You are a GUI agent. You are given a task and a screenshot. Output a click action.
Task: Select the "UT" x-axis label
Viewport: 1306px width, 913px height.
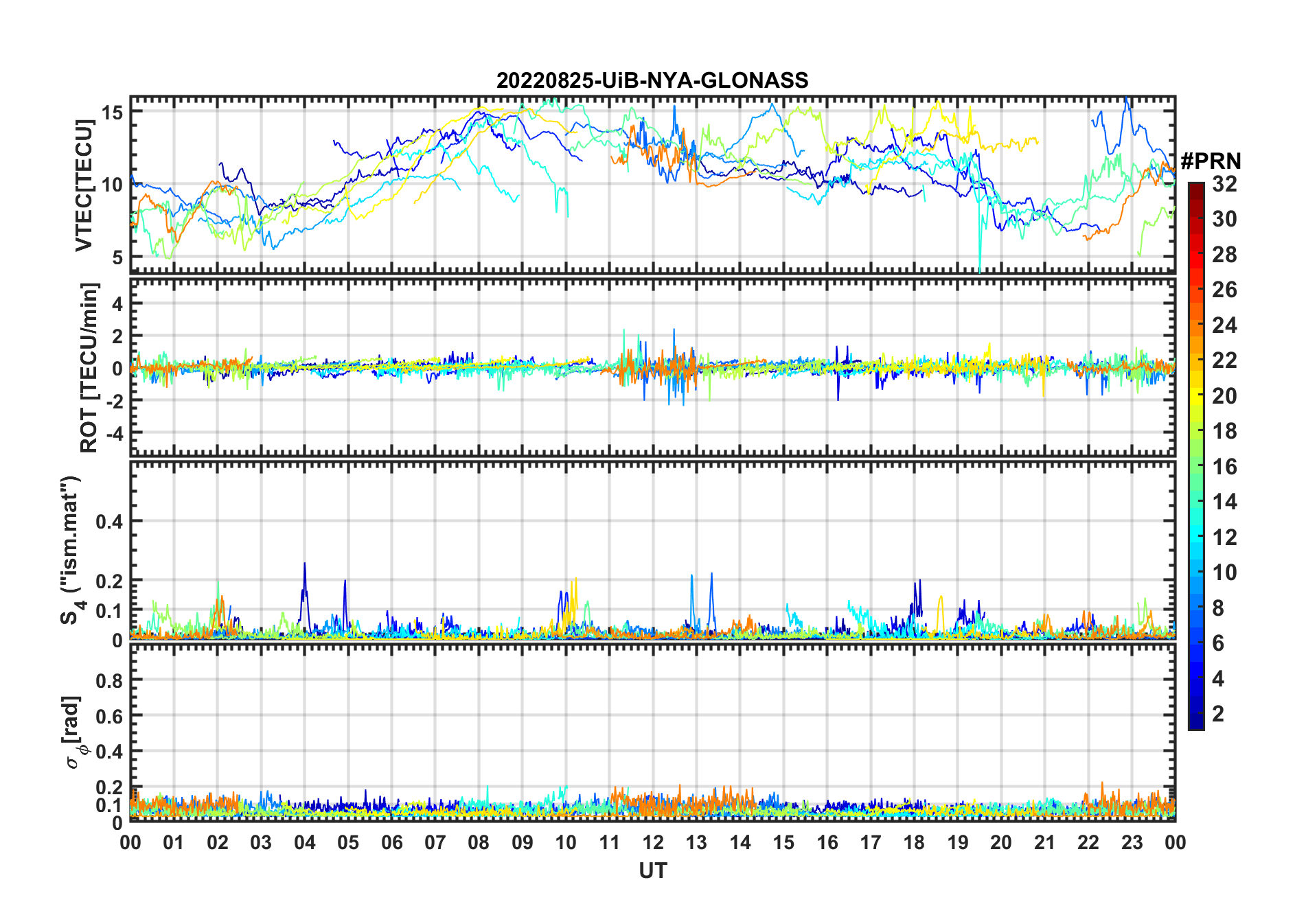point(653,871)
